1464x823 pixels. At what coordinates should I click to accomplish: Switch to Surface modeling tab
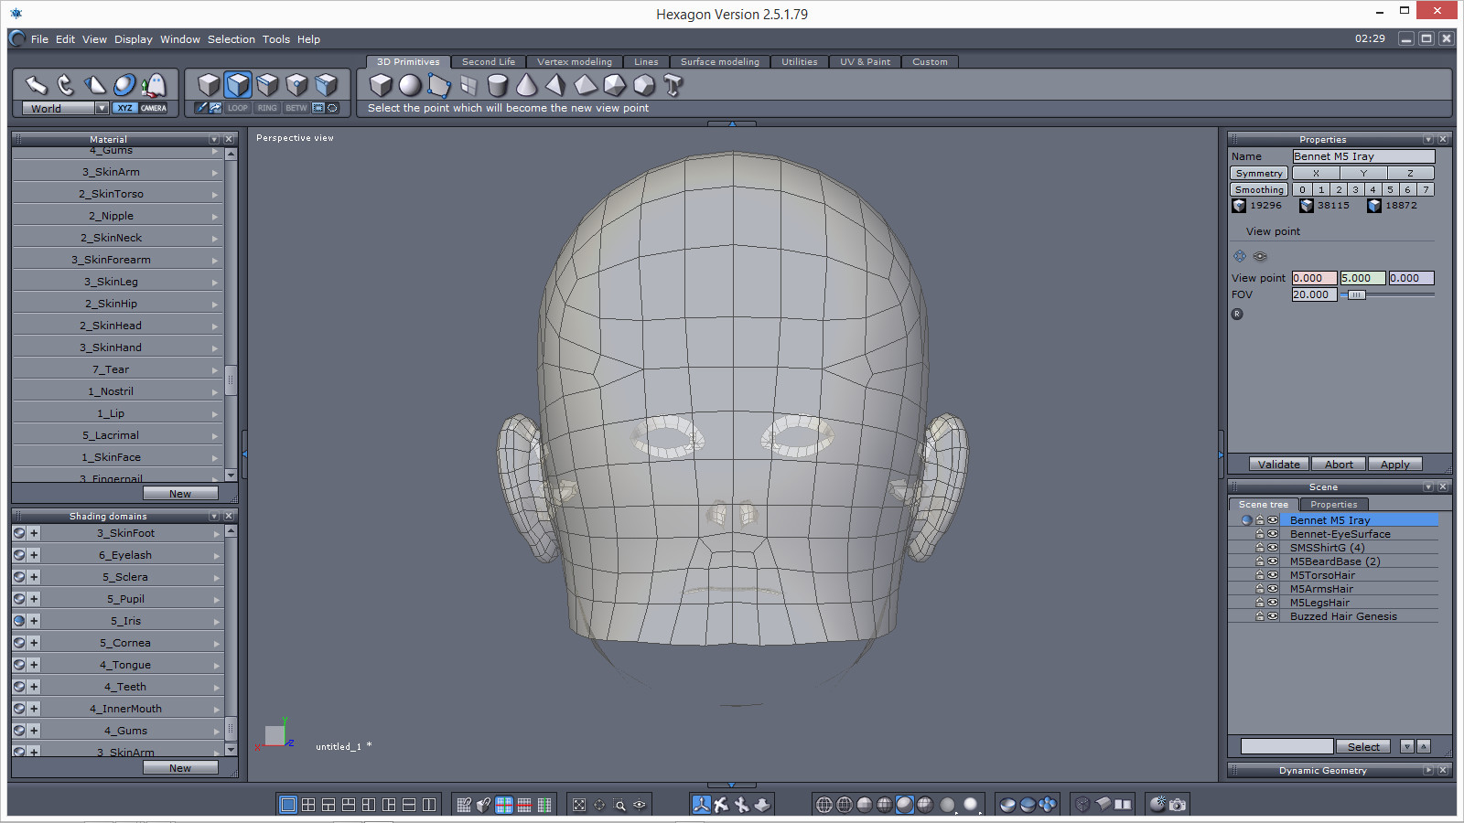click(x=720, y=62)
